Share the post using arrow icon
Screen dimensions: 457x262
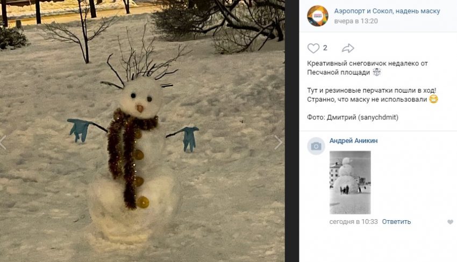348,48
